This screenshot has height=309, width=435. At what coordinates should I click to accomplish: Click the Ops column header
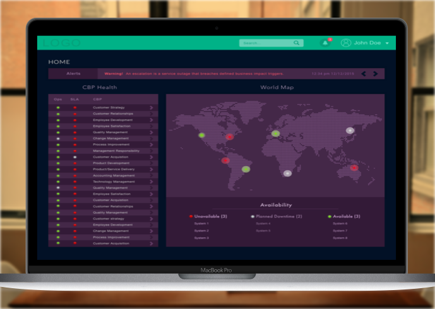[x=57, y=99]
